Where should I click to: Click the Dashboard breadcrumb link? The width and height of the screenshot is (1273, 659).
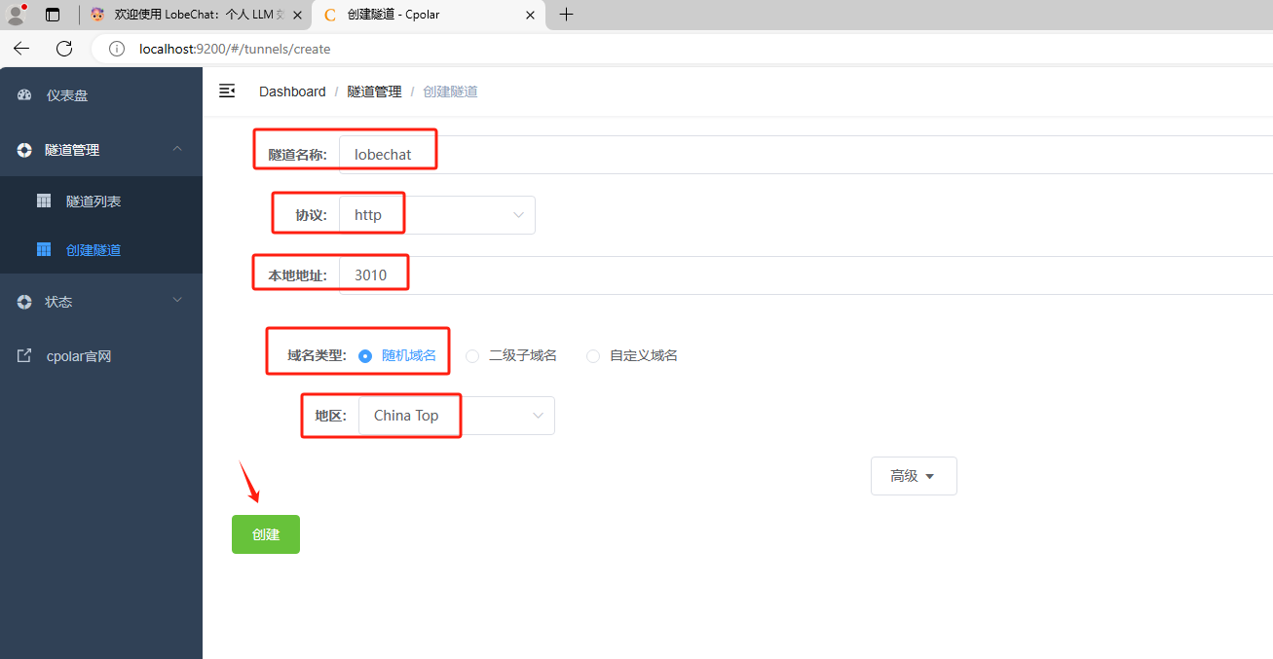(x=292, y=92)
